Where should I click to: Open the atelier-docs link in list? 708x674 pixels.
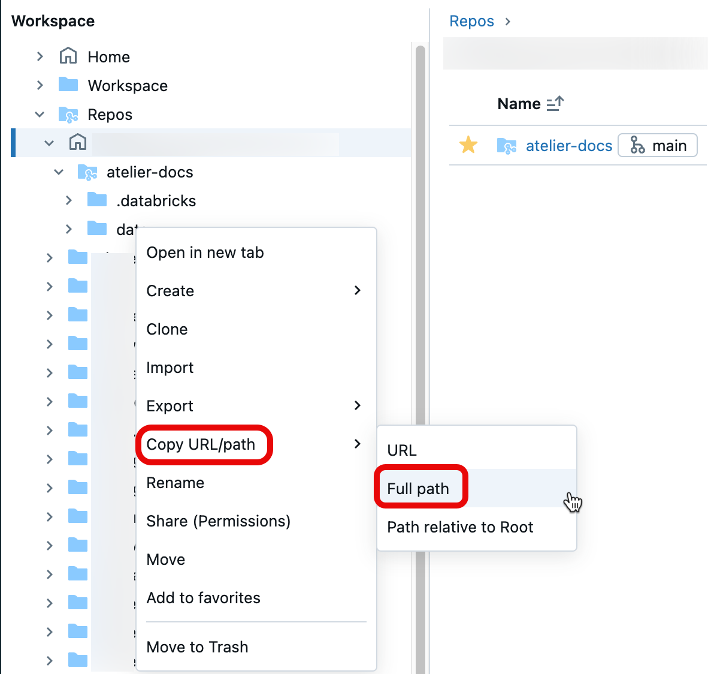coord(568,146)
